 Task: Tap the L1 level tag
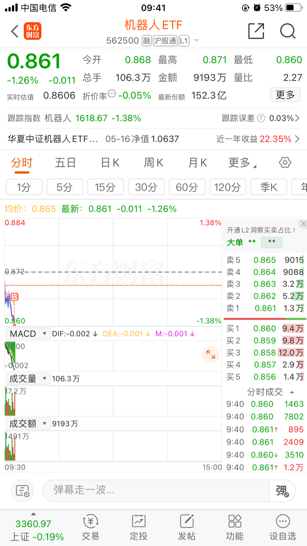[184, 41]
